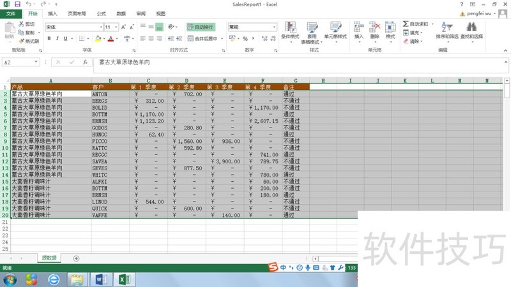The image size is (511, 287).
Task: Click the decrease decimal icon
Action: tap(273, 38)
